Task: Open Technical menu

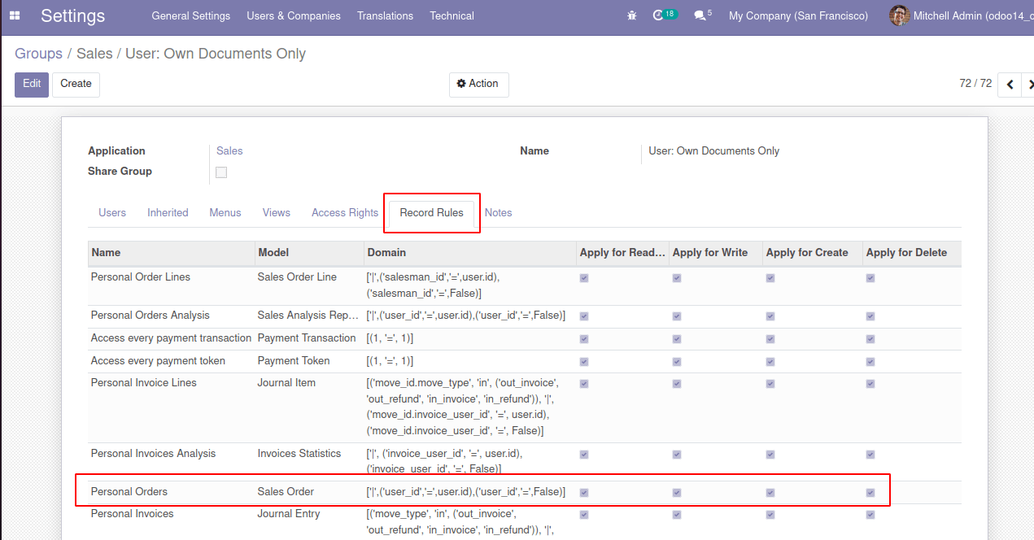Action: (452, 15)
